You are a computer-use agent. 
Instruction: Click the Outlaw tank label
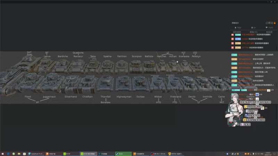(x=140, y=97)
